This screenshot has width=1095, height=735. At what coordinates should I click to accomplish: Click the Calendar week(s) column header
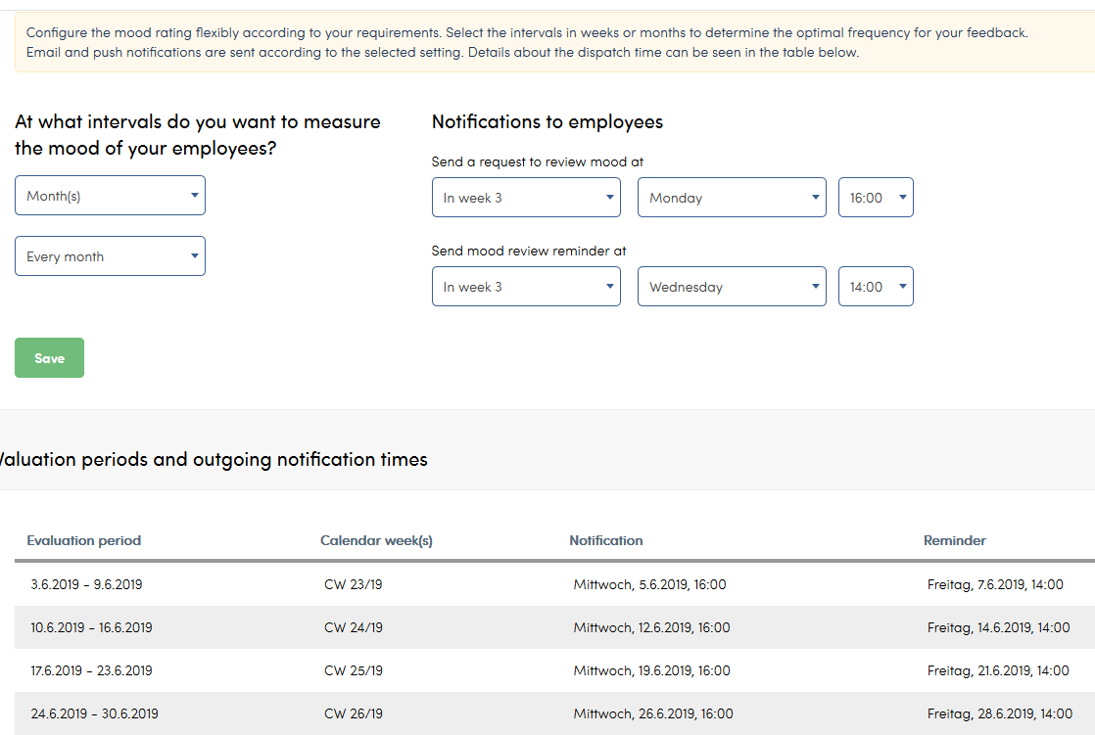(x=376, y=540)
